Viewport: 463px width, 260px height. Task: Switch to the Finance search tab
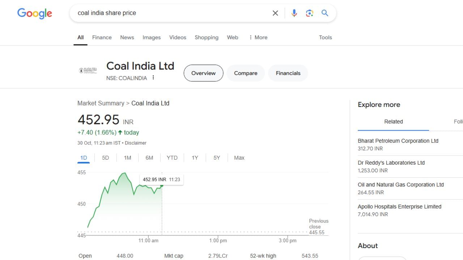pos(102,38)
